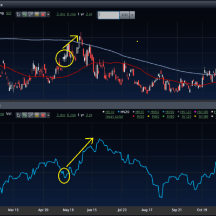The width and height of the screenshot is (216, 216).
Task: Click the green undo arrow in the price chart toolbar
Action: (24, 15)
